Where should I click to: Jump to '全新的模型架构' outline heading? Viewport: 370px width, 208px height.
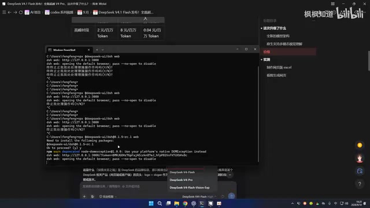277,36
